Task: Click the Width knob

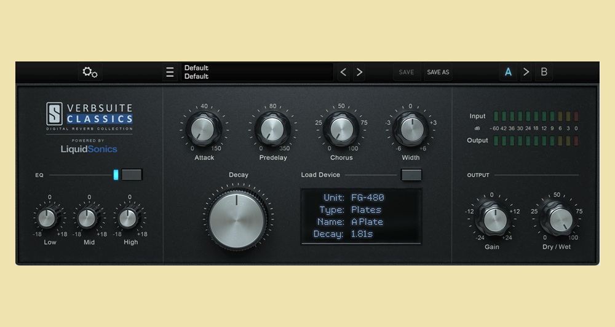Action: tap(411, 129)
